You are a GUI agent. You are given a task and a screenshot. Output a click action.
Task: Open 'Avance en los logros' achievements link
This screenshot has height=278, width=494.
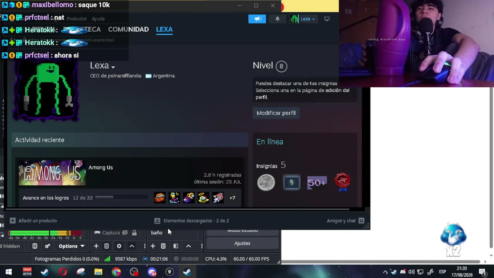(46, 198)
